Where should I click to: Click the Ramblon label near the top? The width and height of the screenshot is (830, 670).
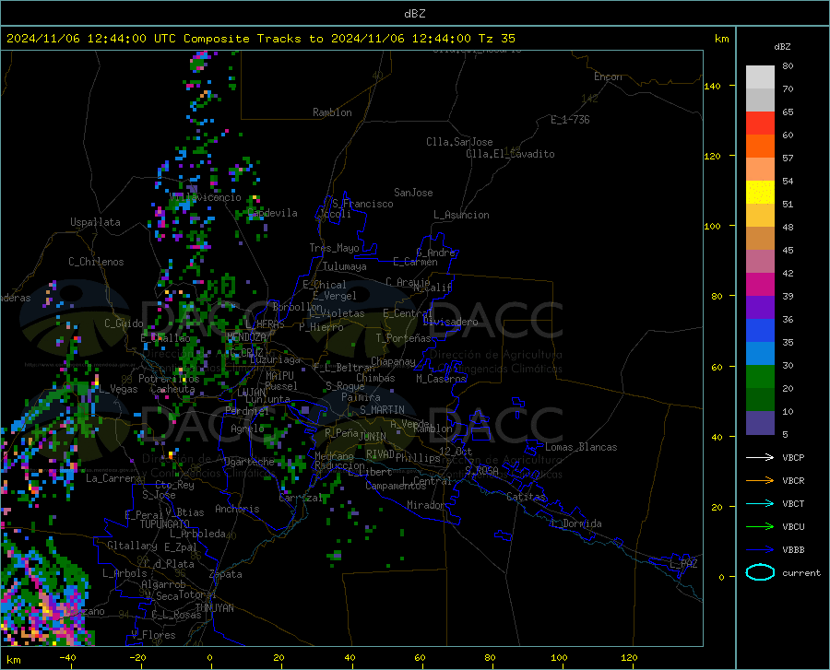click(332, 112)
